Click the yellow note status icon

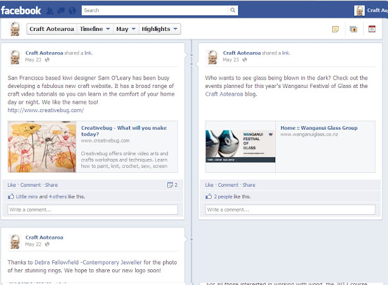click(x=335, y=29)
